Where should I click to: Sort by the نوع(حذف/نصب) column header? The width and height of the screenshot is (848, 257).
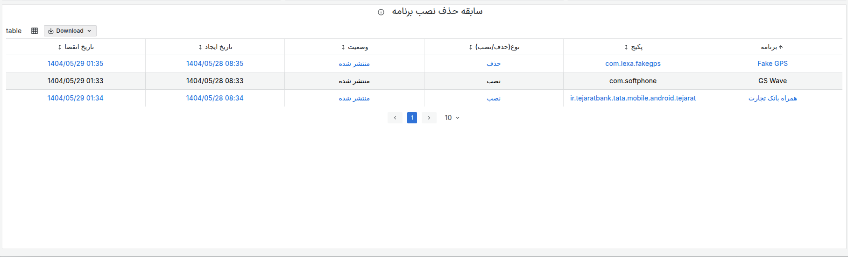click(494, 47)
